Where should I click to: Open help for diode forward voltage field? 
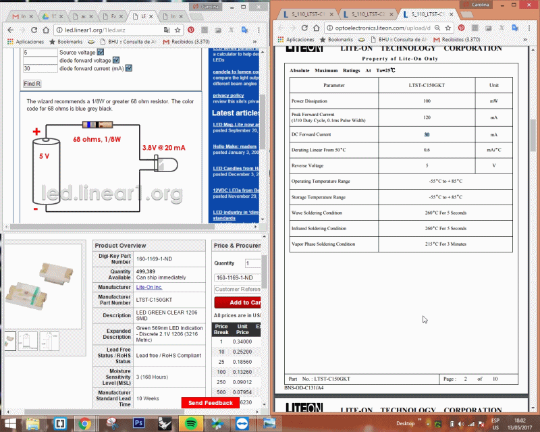pos(116,60)
